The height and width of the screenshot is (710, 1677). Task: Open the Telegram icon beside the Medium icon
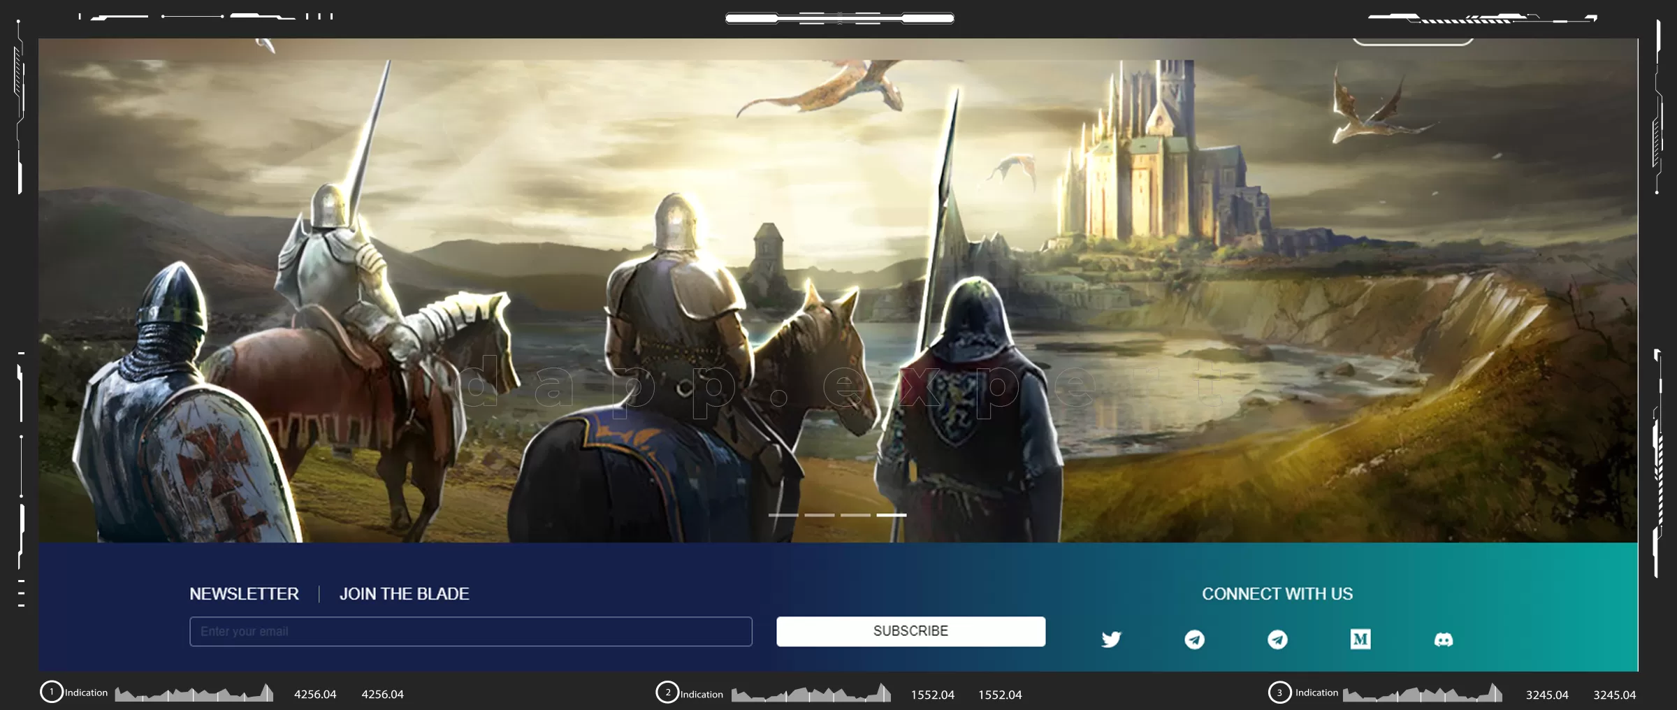(x=1277, y=639)
